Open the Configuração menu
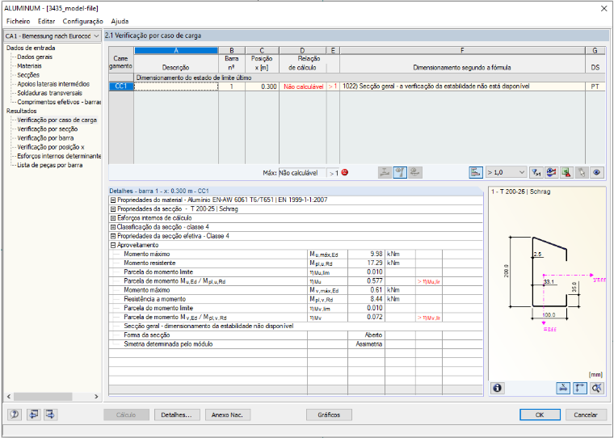Viewport: 614px width, 438px height. point(82,21)
